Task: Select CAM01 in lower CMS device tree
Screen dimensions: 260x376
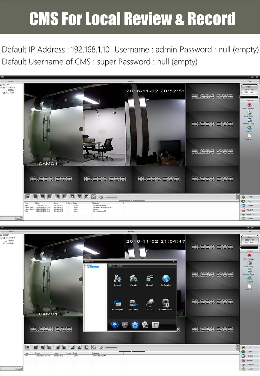Action: (x=11, y=240)
